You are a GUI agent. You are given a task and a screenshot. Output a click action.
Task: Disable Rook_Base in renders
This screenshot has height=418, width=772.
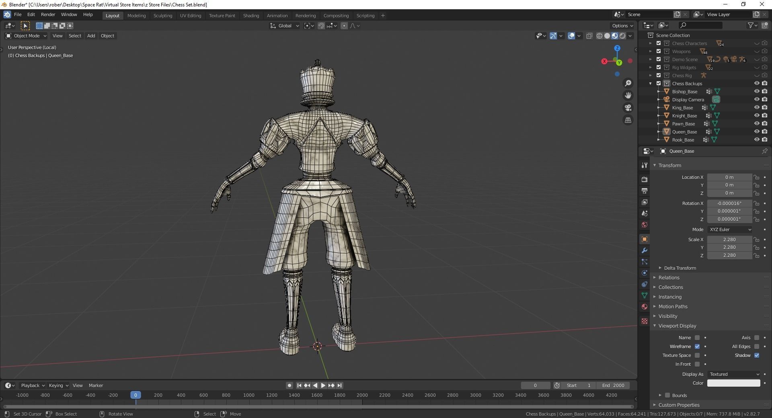(x=764, y=140)
